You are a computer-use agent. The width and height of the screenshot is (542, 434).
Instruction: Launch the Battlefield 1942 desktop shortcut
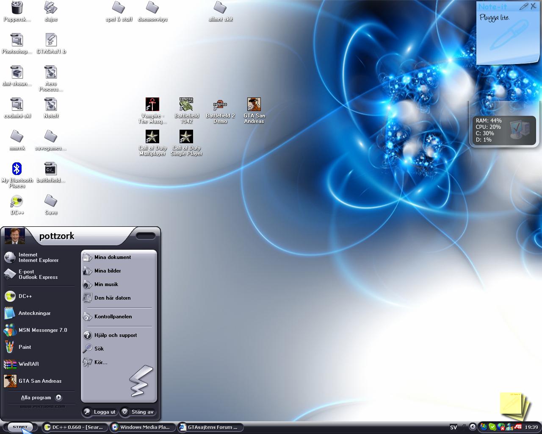pos(186,110)
